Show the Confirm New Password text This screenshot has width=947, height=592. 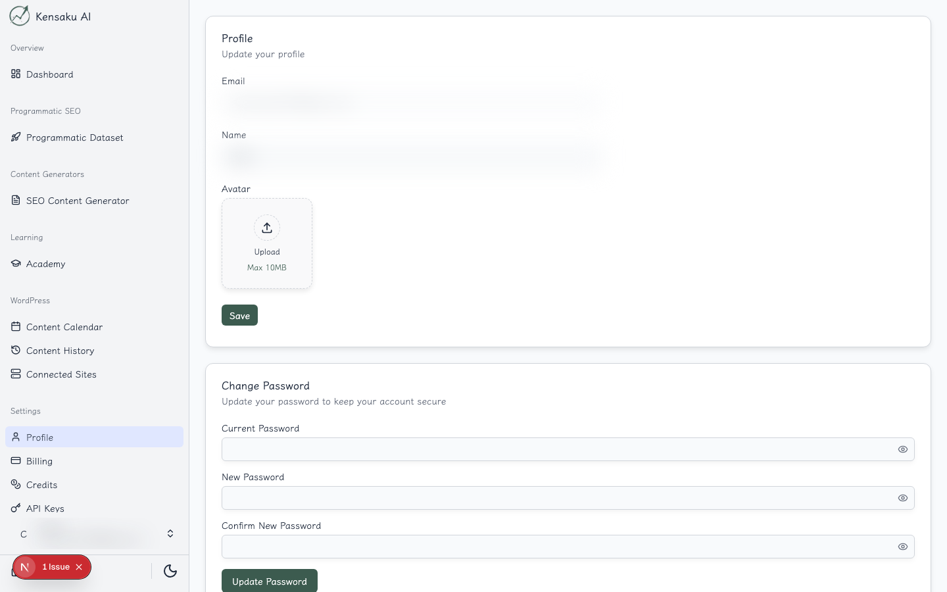[x=903, y=547]
